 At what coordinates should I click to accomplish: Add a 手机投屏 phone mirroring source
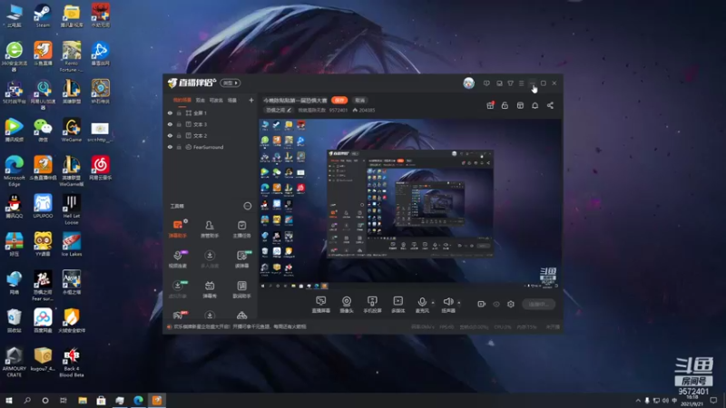[372, 305]
